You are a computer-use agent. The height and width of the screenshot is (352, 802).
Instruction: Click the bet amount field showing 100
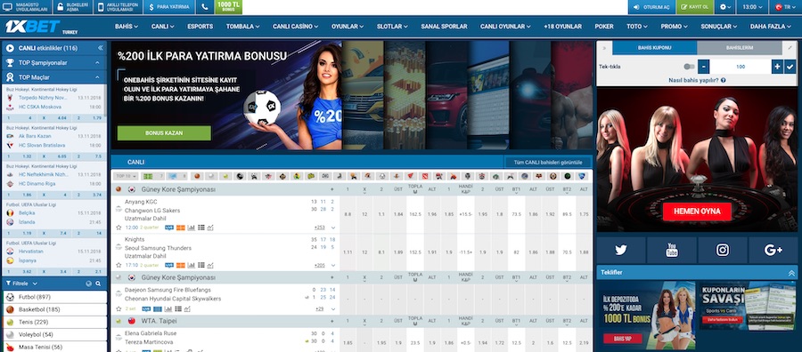[741, 67]
